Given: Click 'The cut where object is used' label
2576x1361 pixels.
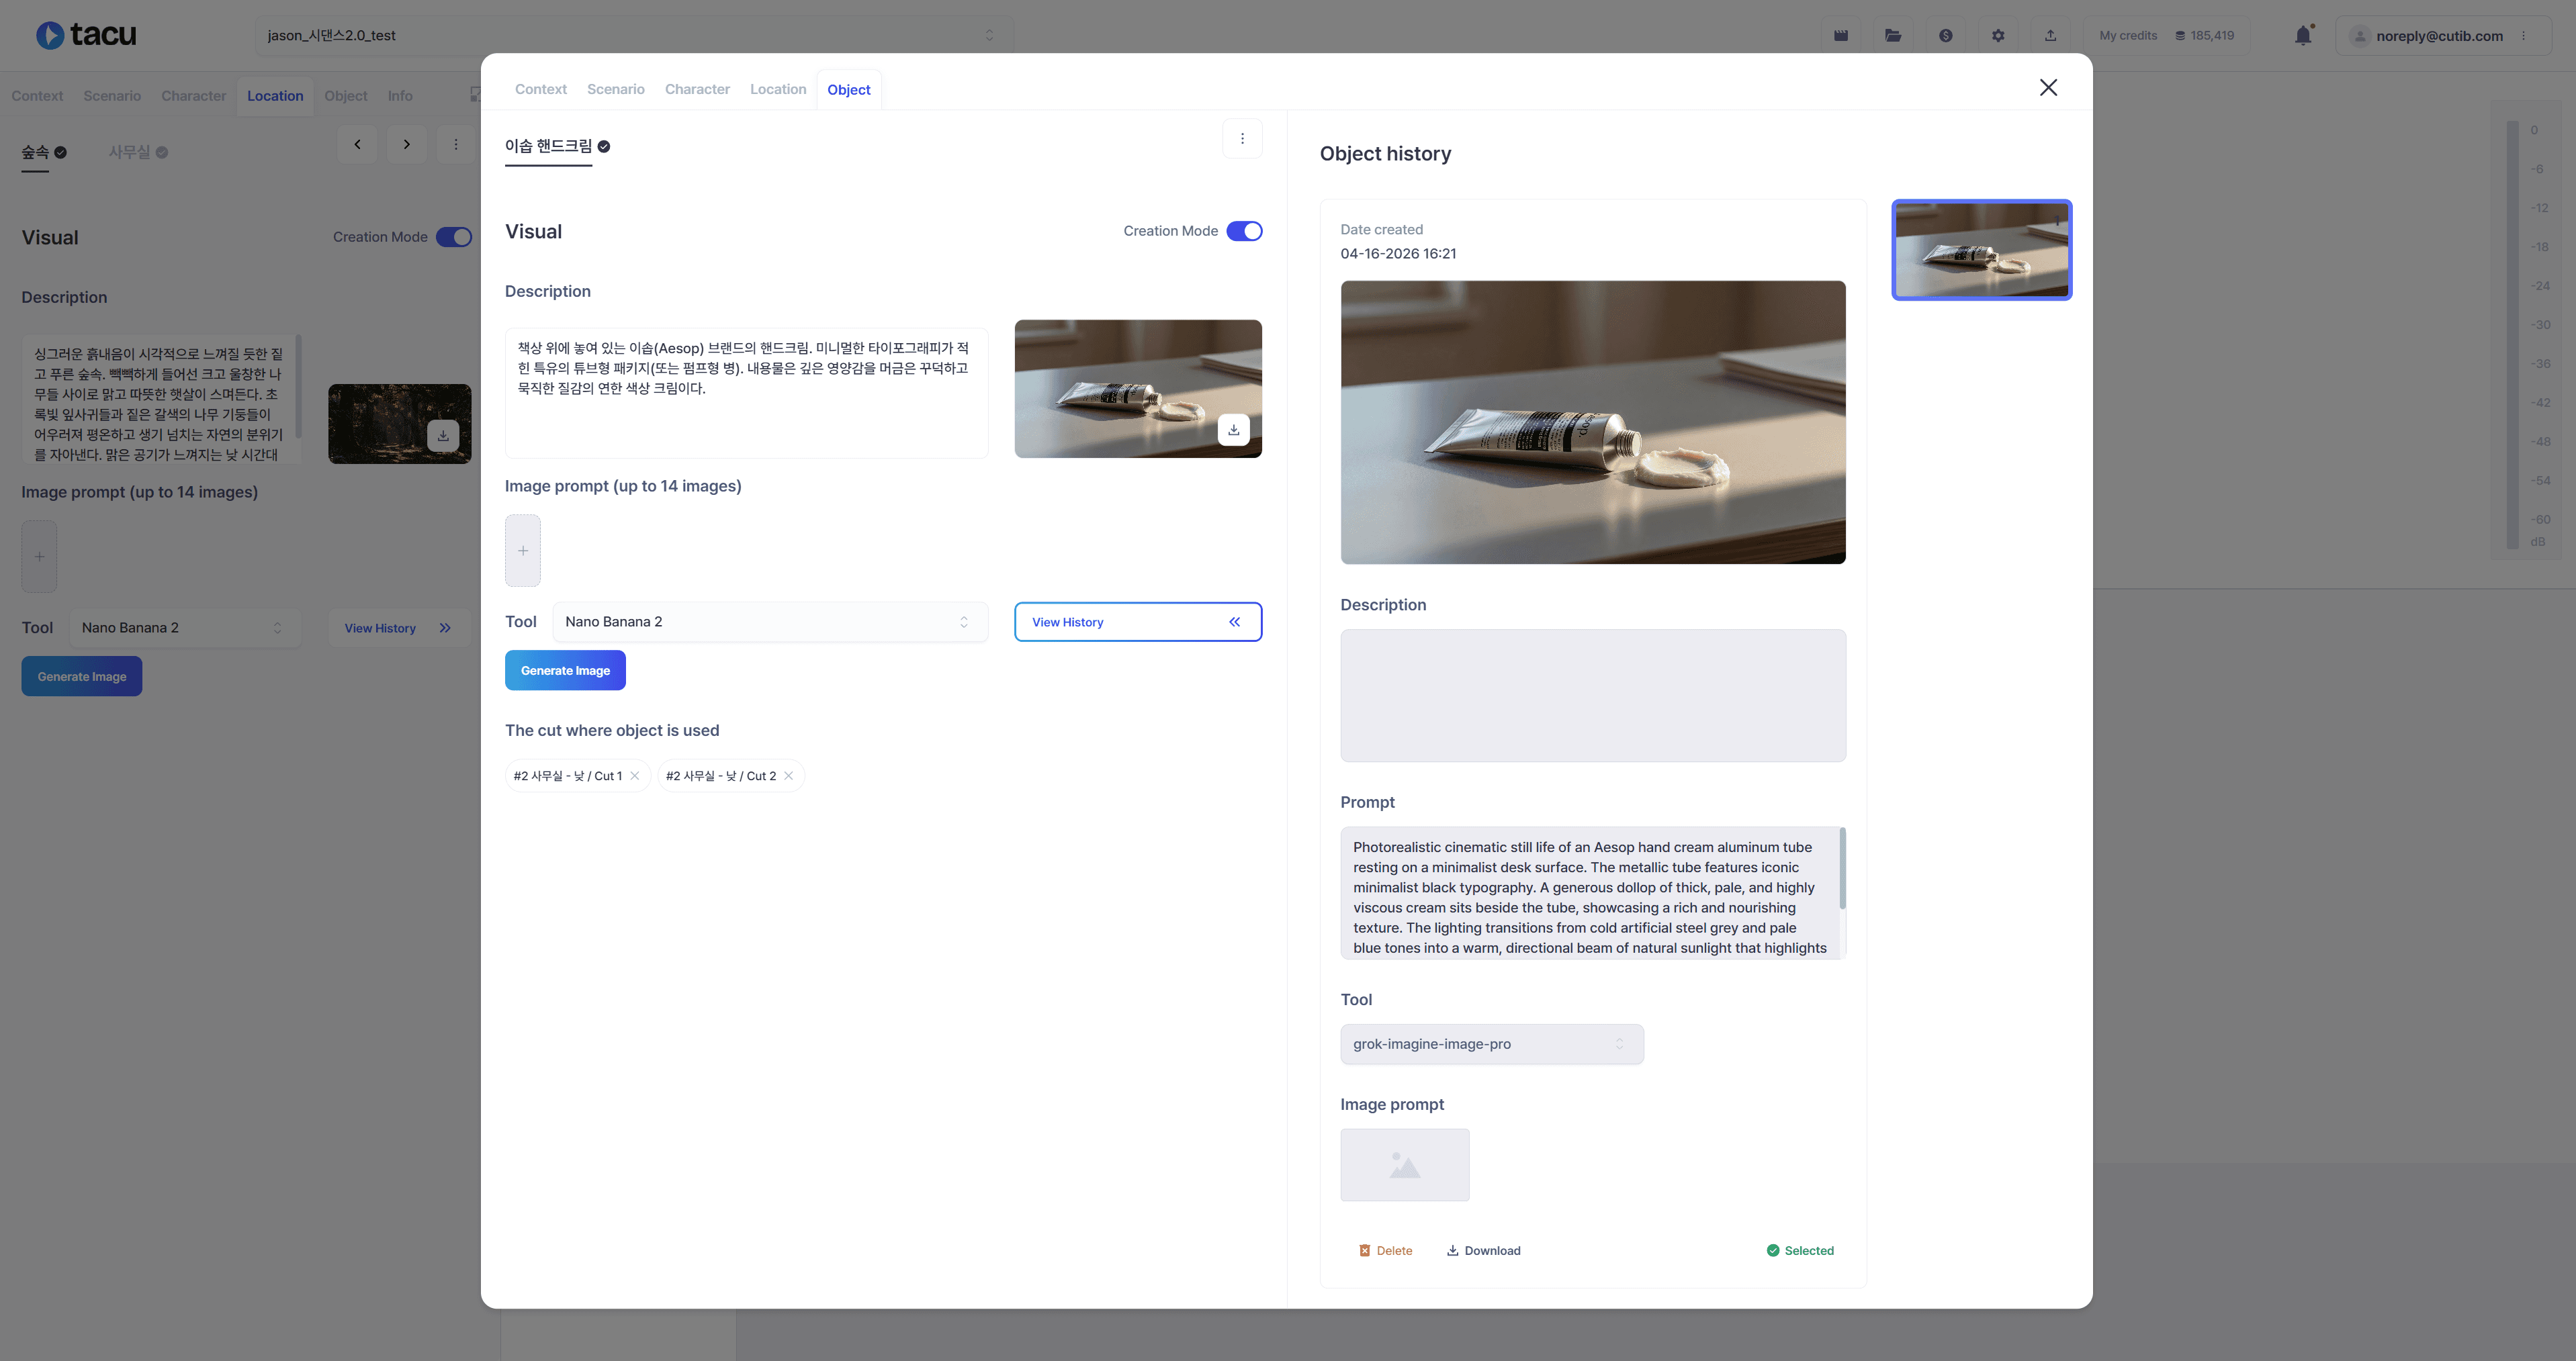Looking at the screenshot, I should [x=612, y=731].
